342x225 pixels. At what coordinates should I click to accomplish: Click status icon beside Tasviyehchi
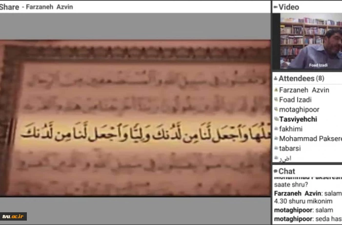click(276, 119)
